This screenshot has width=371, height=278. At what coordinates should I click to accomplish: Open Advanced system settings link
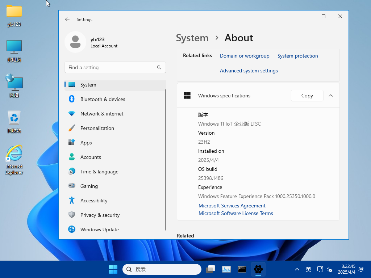pyautogui.click(x=249, y=71)
